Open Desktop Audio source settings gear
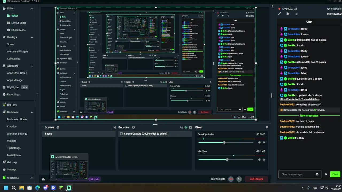The height and width of the screenshot is (192, 342). [x=264, y=142]
